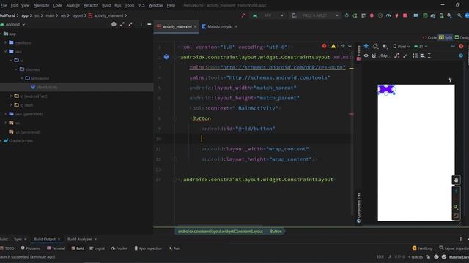Open the Component Tree side tab
This screenshot has width=469, height=263.
(x=358, y=207)
